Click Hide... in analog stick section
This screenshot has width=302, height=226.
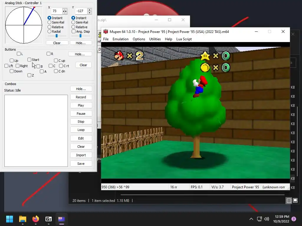81,43
